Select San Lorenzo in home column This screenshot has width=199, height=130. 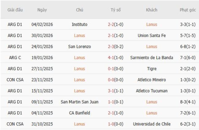click(80, 47)
